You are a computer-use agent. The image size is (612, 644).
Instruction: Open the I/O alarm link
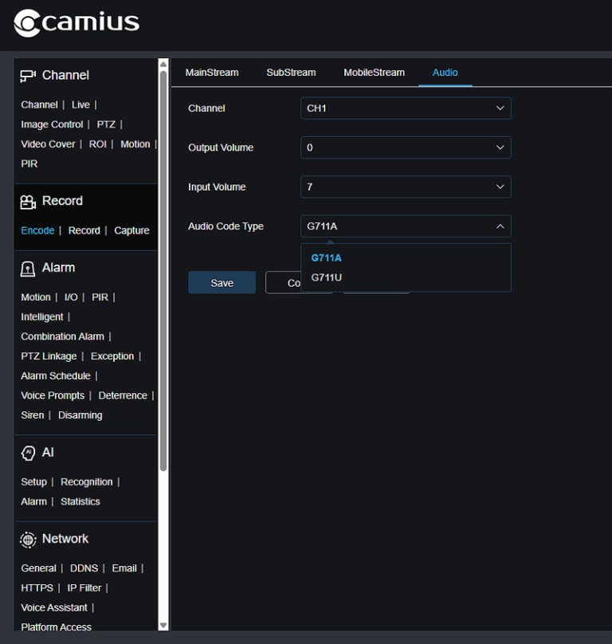point(71,297)
